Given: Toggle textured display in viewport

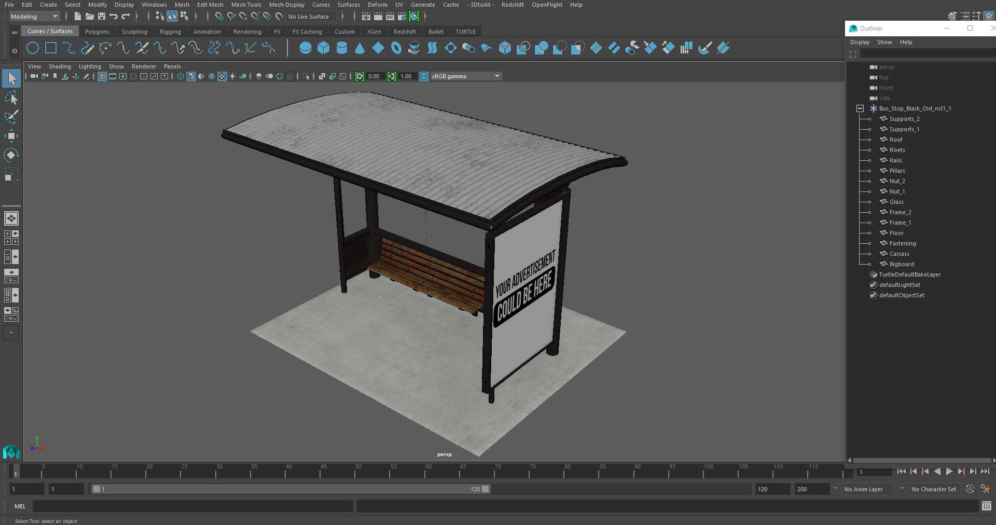Looking at the screenshot, I should pyautogui.click(x=222, y=76).
